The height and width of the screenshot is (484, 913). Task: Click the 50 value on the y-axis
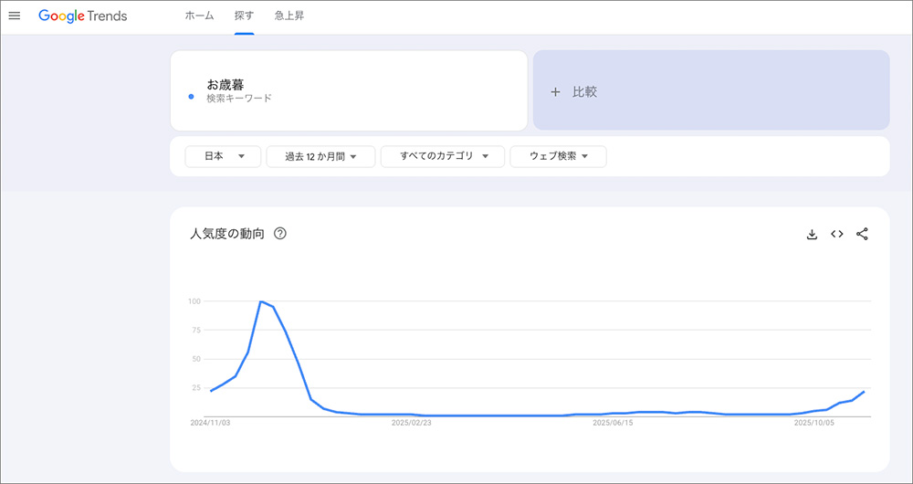pyautogui.click(x=196, y=359)
